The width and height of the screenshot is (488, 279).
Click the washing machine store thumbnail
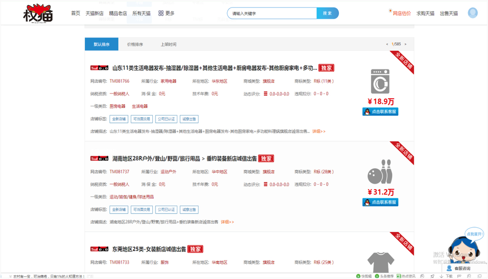coord(380,81)
